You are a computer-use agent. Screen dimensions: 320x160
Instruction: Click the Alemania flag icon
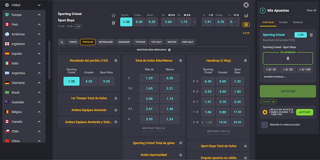click(x=7, y=83)
